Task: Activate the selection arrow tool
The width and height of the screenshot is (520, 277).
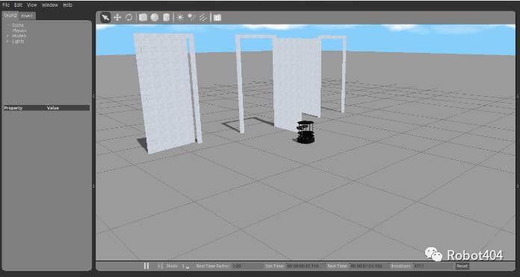Action: point(105,18)
